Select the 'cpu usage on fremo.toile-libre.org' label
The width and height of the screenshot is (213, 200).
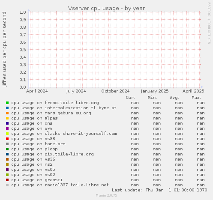[x=55, y=103]
